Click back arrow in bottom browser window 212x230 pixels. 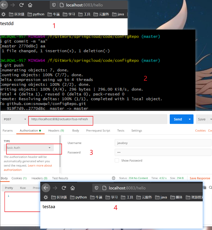coord(46,188)
